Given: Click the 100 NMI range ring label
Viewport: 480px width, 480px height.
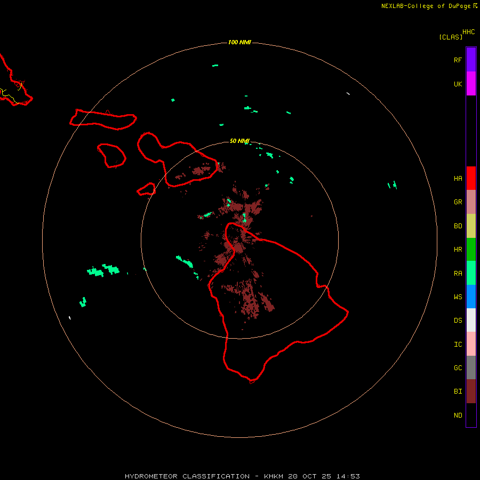Looking at the screenshot, I should (x=239, y=42).
